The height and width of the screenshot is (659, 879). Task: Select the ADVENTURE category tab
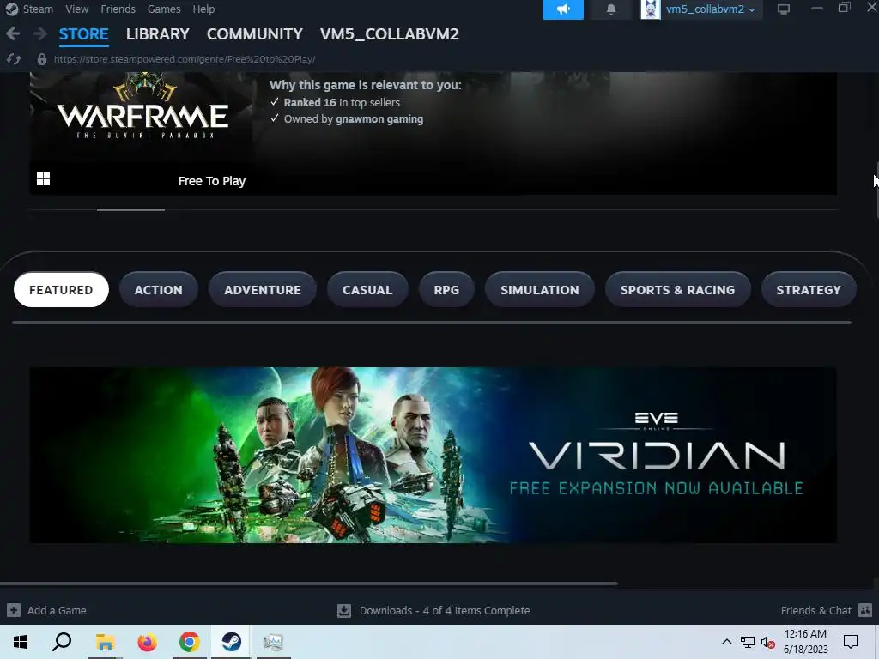[x=263, y=290]
